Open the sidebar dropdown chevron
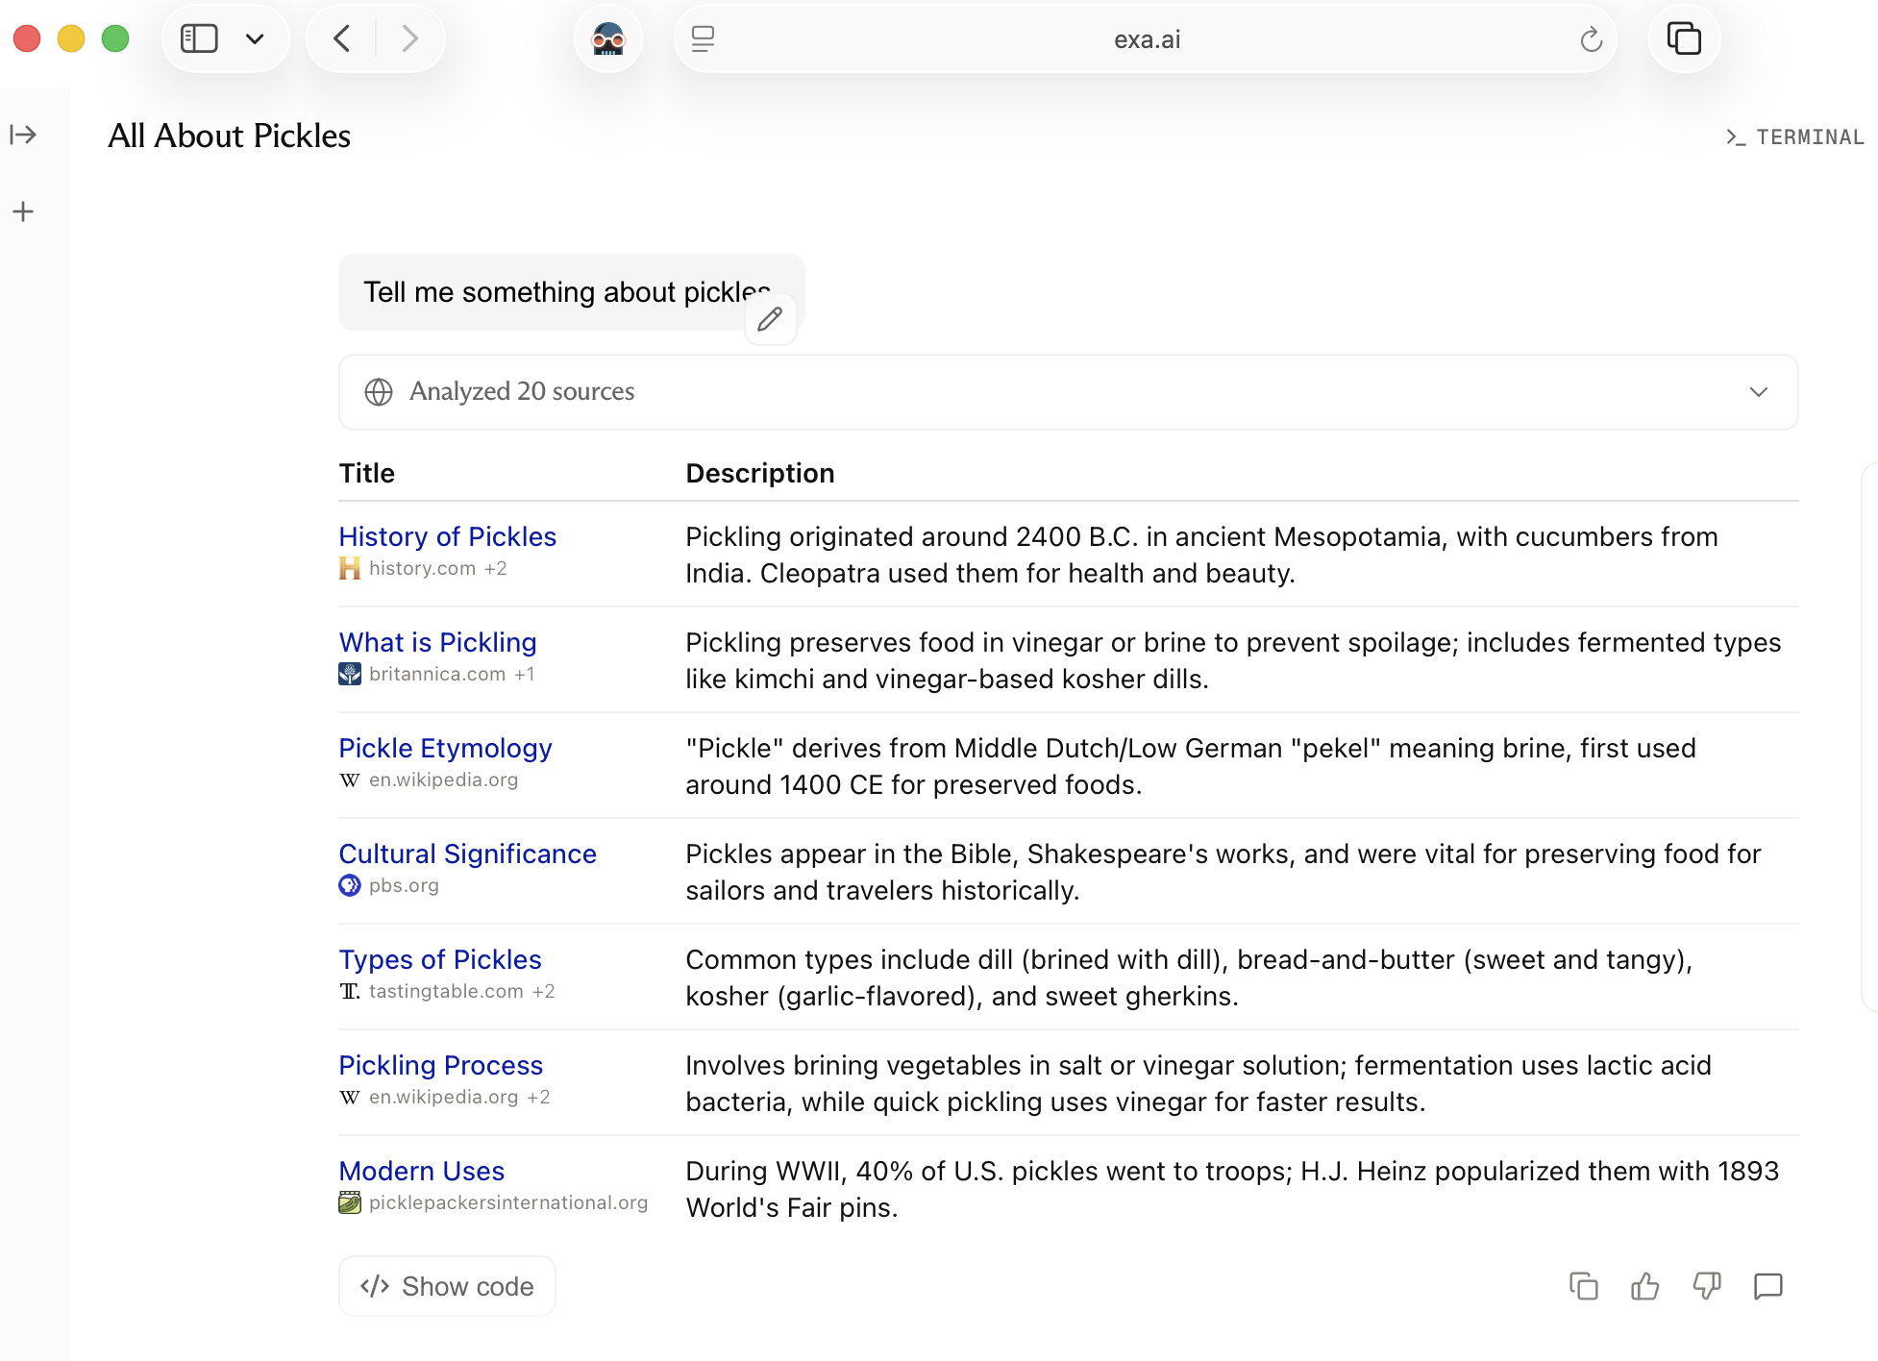Image resolution: width=1878 pixels, height=1361 pixels. click(255, 39)
